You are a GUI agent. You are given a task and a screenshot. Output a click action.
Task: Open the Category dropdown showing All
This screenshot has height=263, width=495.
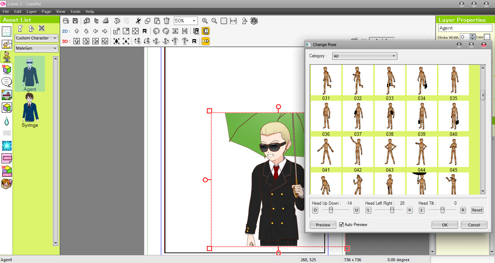pos(365,56)
